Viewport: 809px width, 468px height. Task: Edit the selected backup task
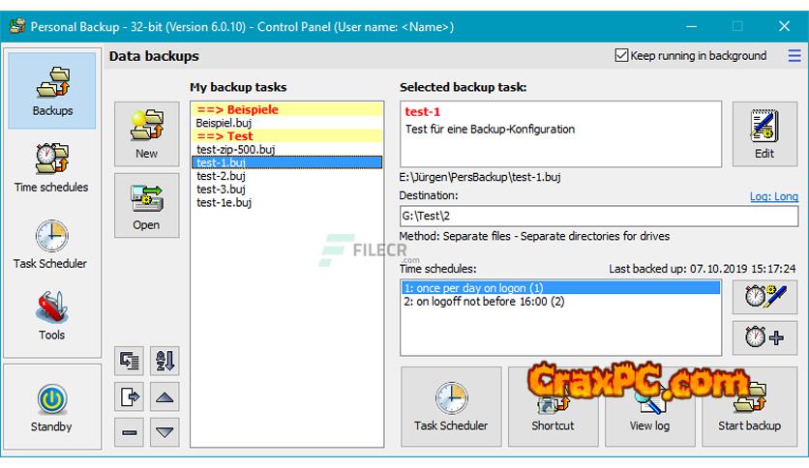click(x=764, y=134)
